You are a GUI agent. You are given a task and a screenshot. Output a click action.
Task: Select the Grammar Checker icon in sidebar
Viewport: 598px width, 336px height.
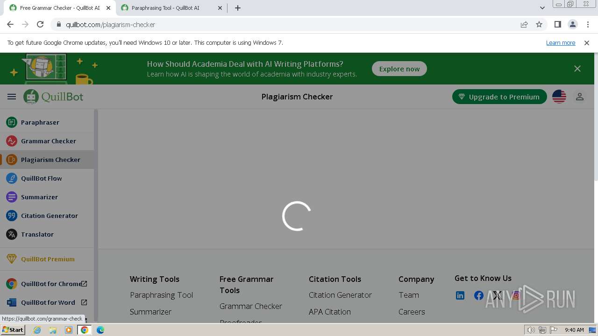[x=12, y=141]
